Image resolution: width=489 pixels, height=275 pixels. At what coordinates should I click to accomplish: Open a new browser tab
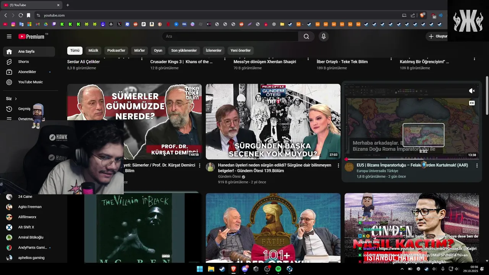68,5
